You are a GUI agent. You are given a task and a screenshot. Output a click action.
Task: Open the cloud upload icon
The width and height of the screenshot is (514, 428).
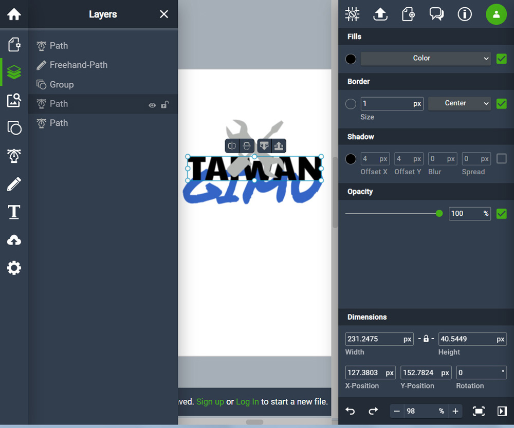pyautogui.click(x=14, y=240)
